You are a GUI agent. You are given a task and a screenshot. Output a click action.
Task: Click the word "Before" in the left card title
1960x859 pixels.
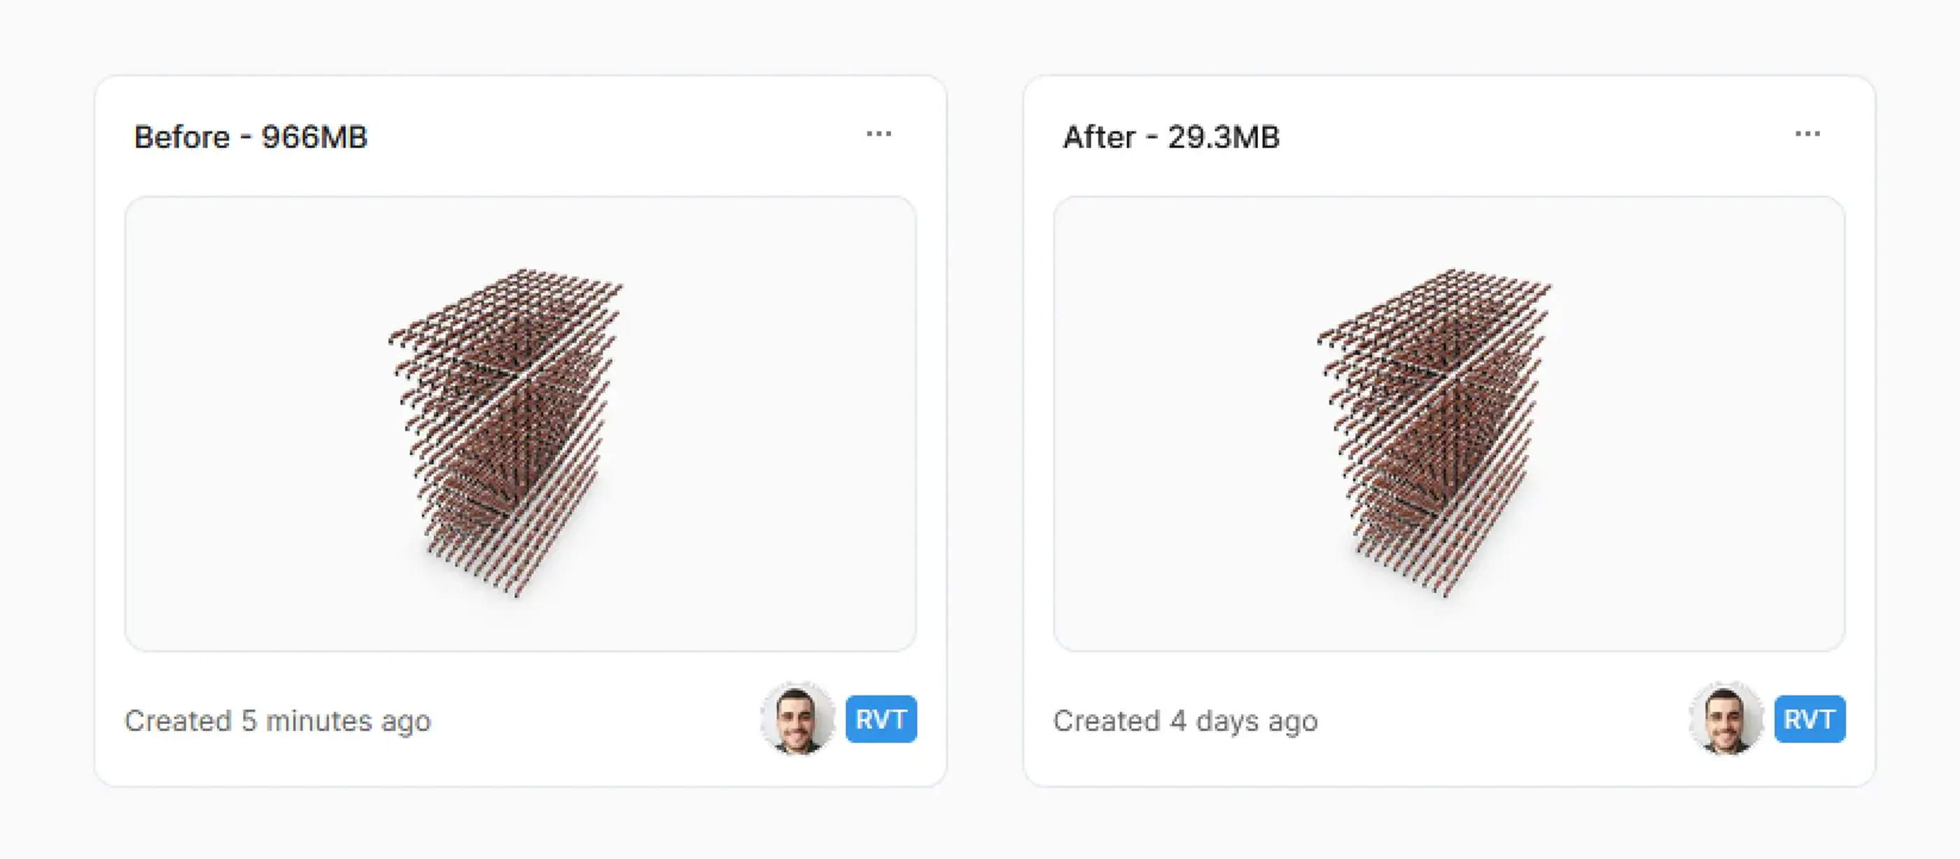[182, 138]
